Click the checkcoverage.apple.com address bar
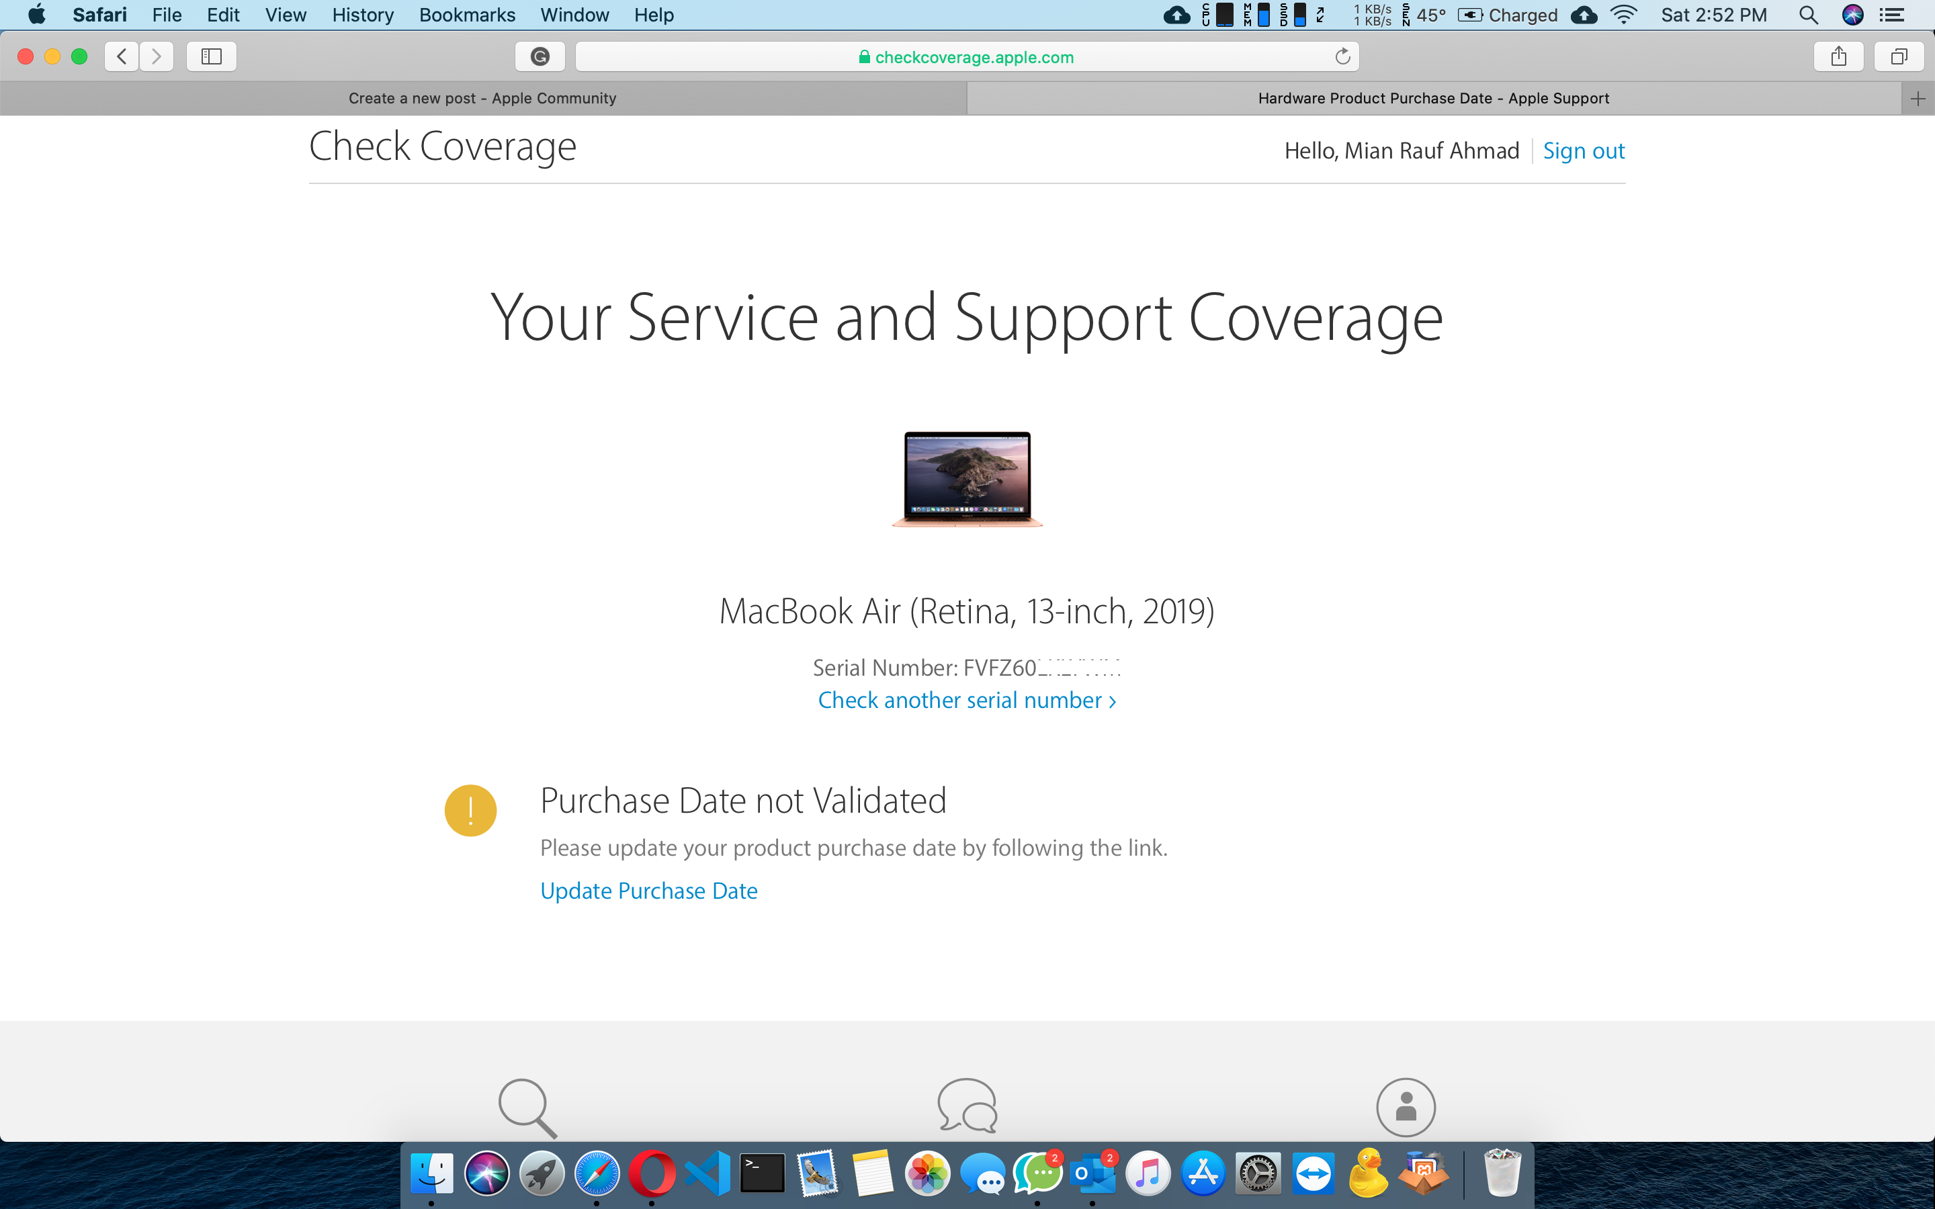This screenshot has width=1935, height=1209. point(966,57)
